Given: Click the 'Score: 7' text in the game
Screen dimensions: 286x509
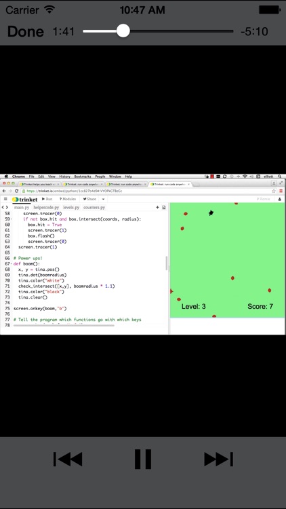Looking at the screenshot, I should click(x=260, y=307).
